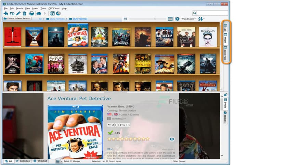This screenshot has height=165, width=286.
Task: Click the trash can Remove icon
Action: click(24, 13)
